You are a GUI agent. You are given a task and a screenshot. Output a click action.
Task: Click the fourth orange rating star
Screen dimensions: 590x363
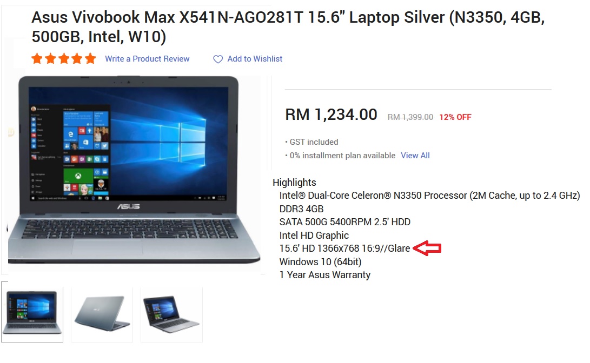[77, 59]
